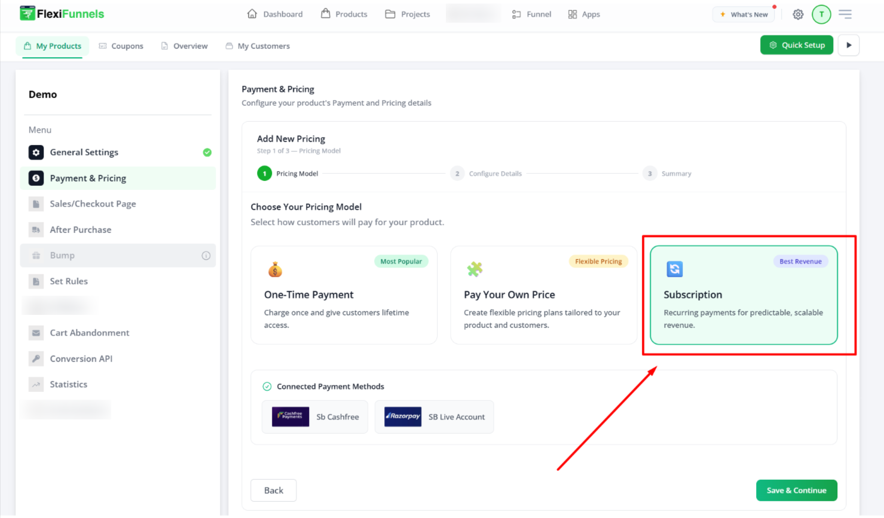Screen dimensions: 884x518
Task: Click Save & Continue
Action: pos(797,491)
